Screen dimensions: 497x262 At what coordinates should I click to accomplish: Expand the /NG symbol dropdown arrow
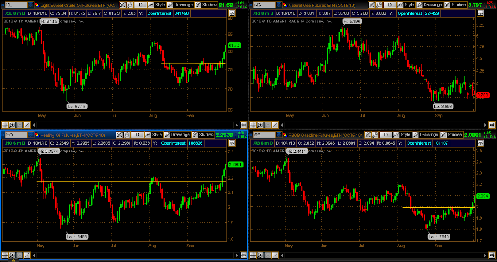pos(279,5)
